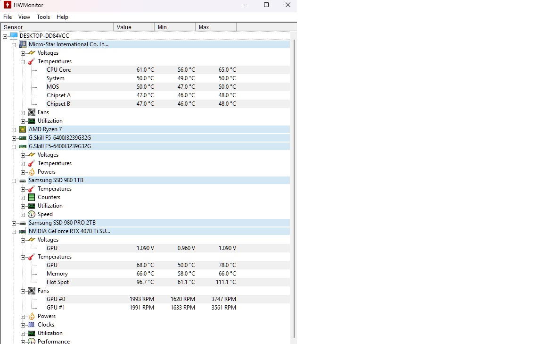Expand Clocks under NVIDIA GeForce
Image resolution: width=543 pixels, height=344 pixels.
(x=23, y=325)
